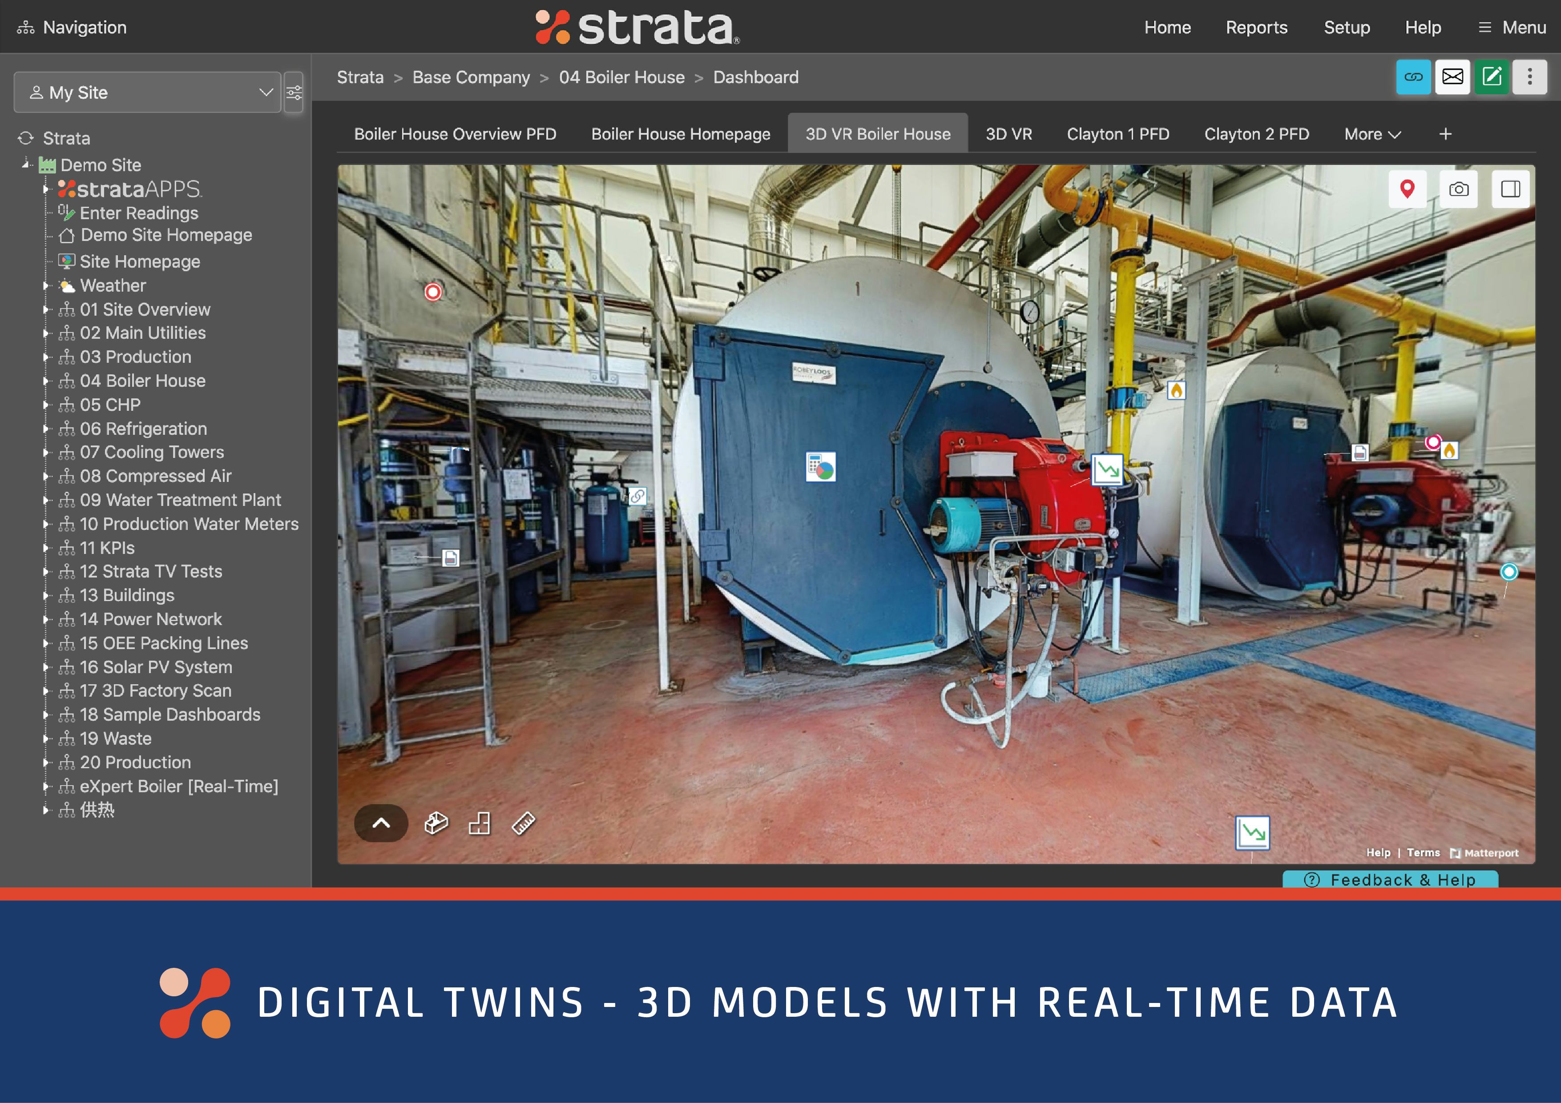1561x1103 pixels.
Task: Click Base Company breadcrumb link
Action: (471, 77)
